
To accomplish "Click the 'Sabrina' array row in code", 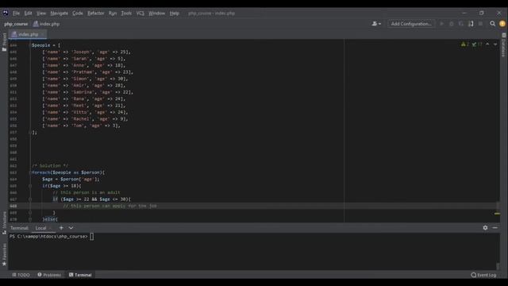I will click(x=88, y=92).
